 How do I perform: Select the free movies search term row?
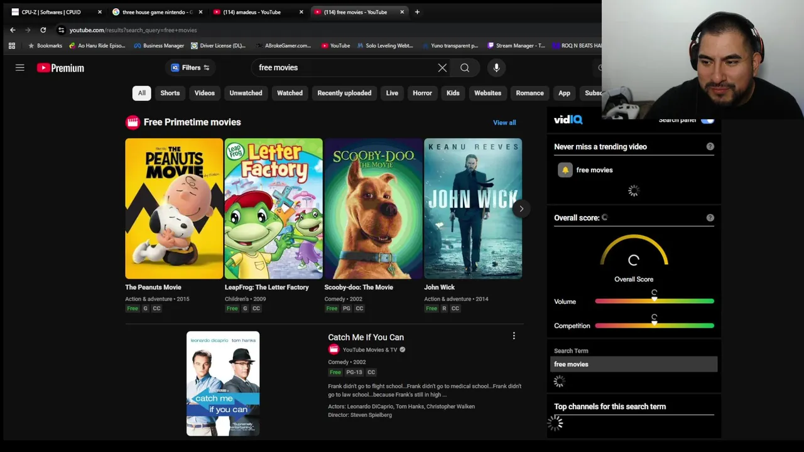[x=634, y=364]
